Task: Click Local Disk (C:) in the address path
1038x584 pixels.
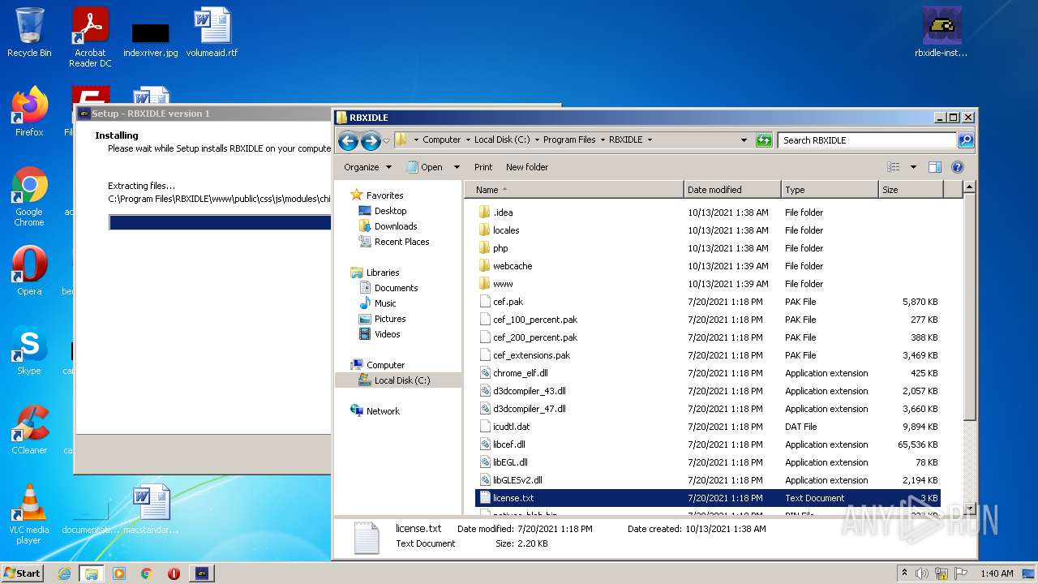Action: pyautogui.click(x=502, y=140)
